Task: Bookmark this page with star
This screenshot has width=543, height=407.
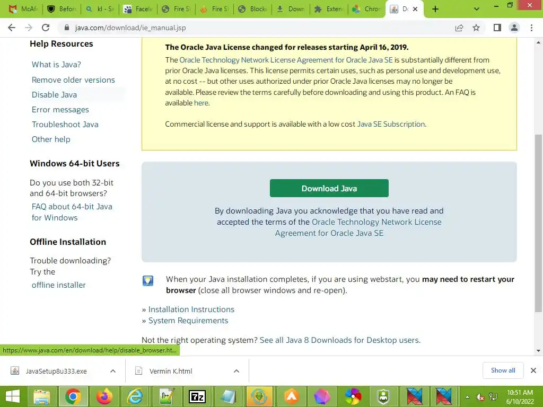Action: pos(476,28)
